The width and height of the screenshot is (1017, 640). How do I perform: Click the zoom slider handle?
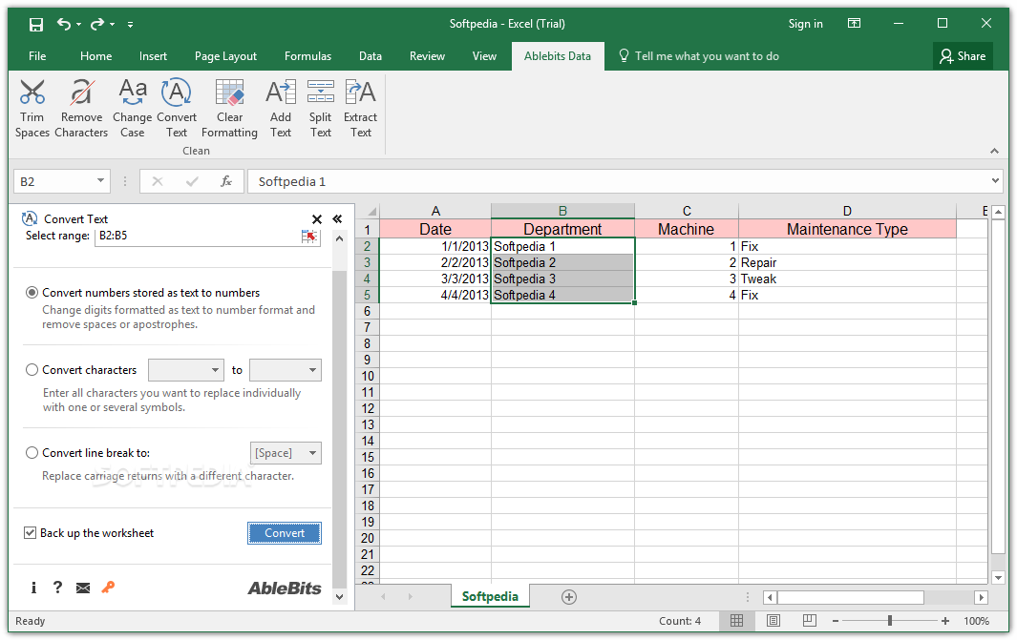coord(890,621)
